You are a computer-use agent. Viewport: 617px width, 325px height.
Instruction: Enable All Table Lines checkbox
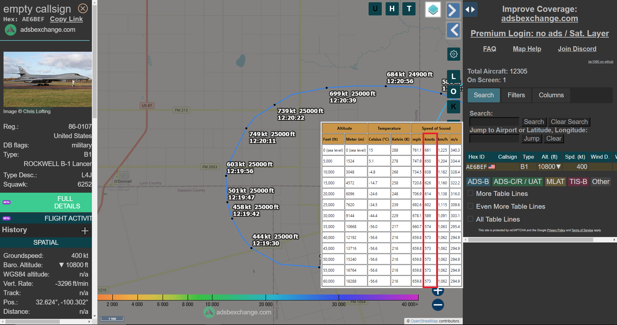click(470, 219)
